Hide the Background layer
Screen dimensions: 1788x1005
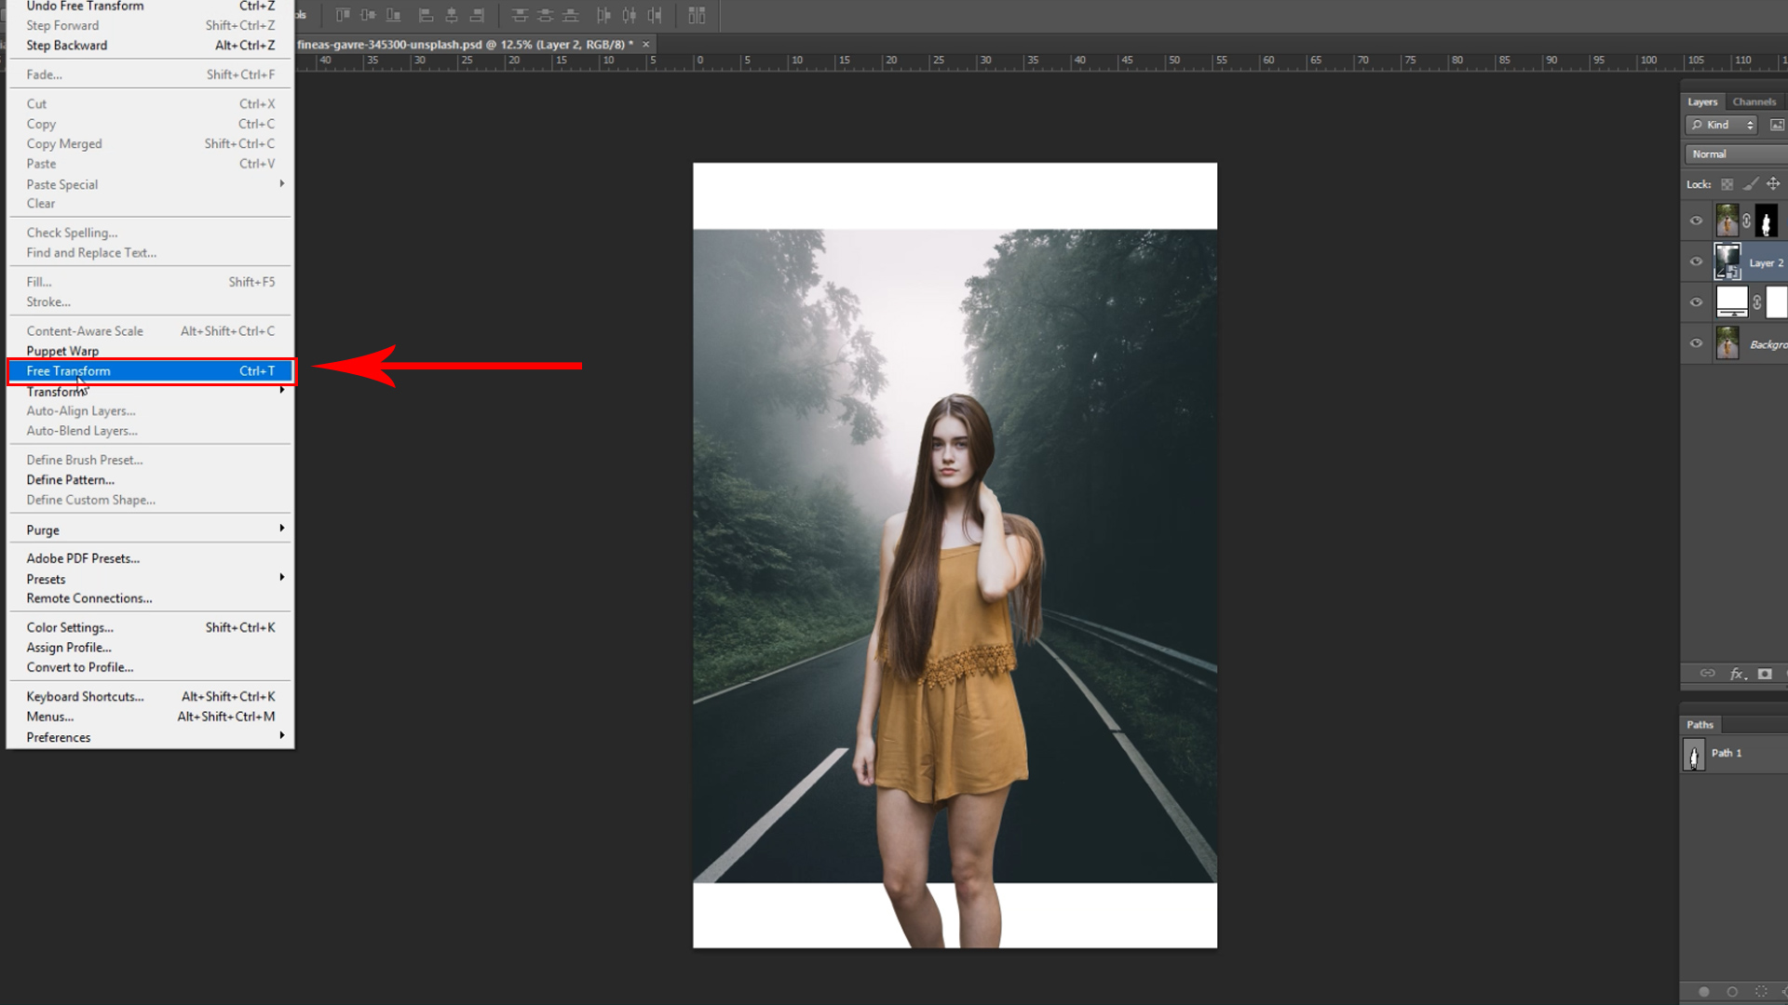tap(1697, 342)
